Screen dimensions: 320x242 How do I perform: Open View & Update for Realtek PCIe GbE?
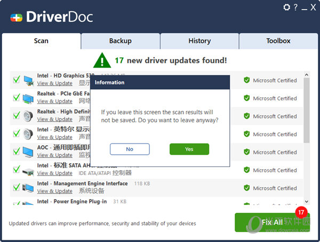(x=55, y=101)
